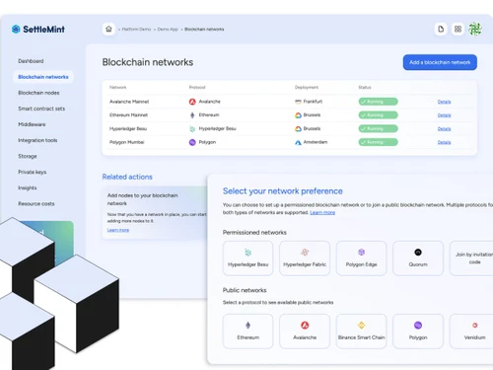Open Insights in sidebar
Viewport: 493px width, 370px height.
[28, 187]
